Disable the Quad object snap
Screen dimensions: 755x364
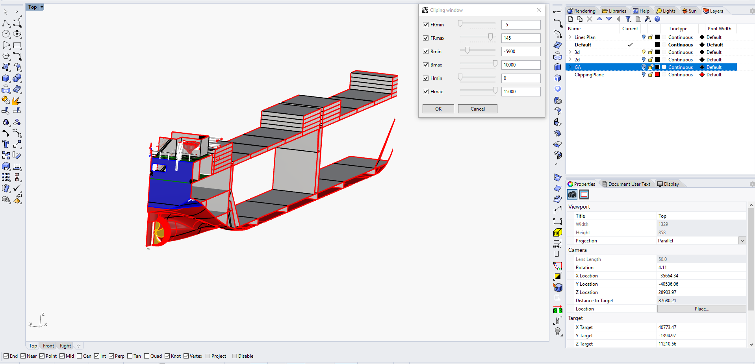146,356
